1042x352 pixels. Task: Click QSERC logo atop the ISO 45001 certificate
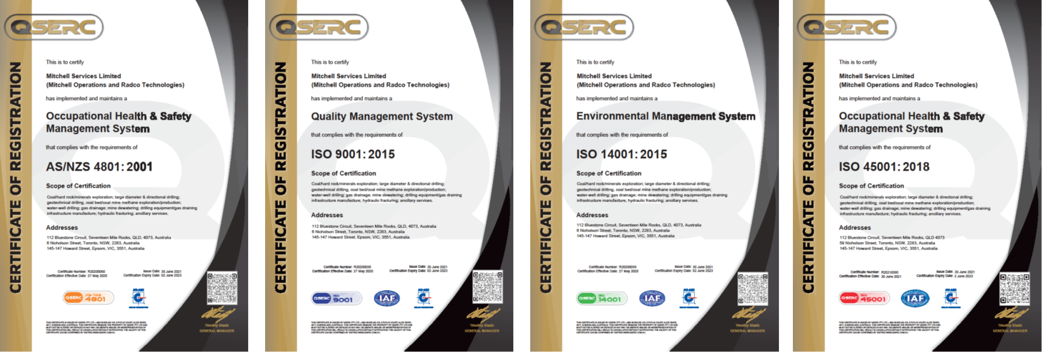(846, 27)
